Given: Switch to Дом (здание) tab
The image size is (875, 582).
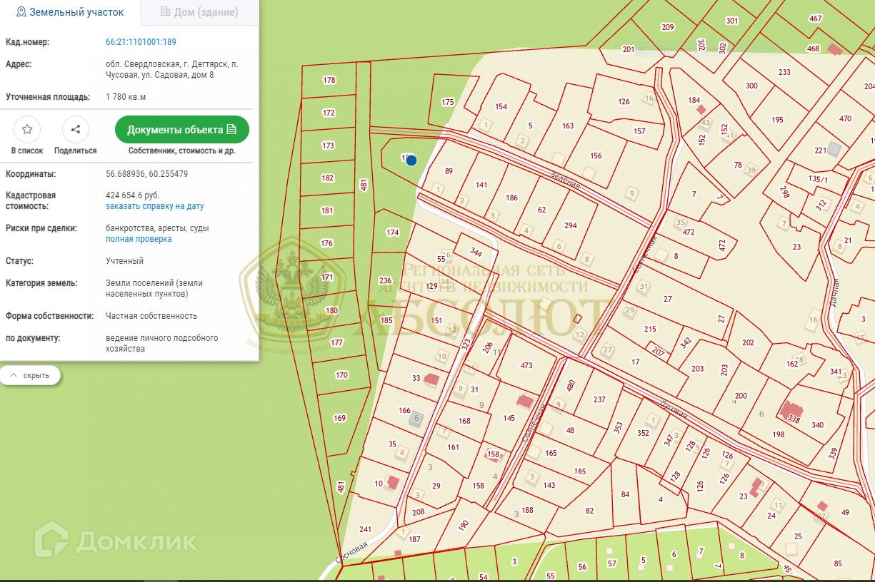Looking at the screenshot, I should [x=199, y=12].
